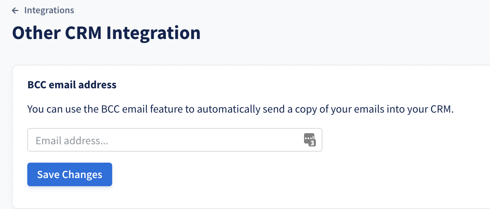Screen dimensions: 490x209
Task: Click the gray credential manager icon
Action: click(x=310, y=140)
